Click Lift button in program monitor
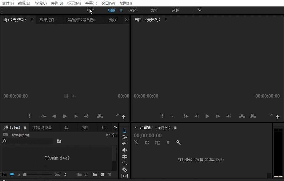The image size is (284, 181). tap(242, 116)
